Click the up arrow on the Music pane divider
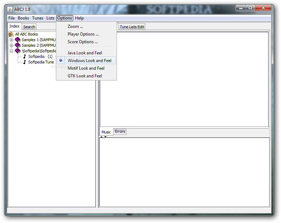The width and height of the screenshot is (281, 223). 102,137
